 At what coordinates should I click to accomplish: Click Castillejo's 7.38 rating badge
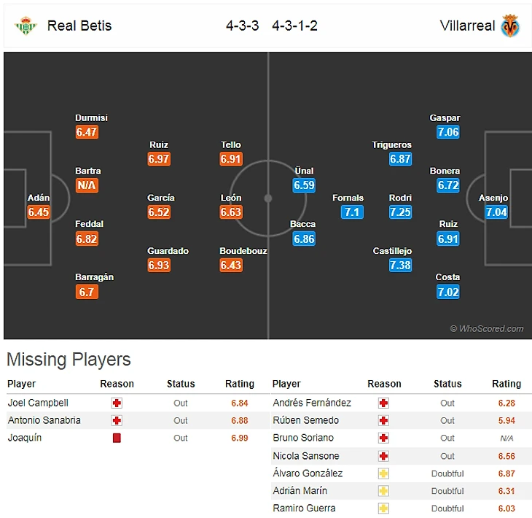tap(400, 266)
